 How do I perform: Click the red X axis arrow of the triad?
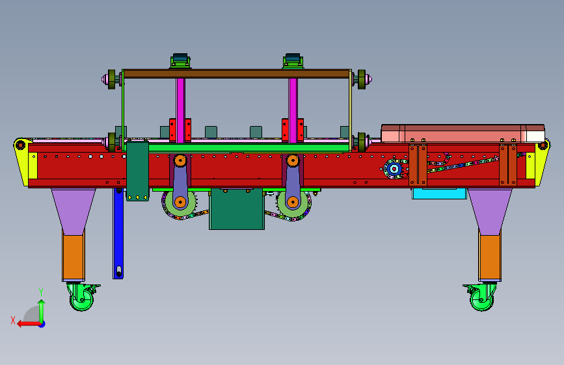pos(29,324)
